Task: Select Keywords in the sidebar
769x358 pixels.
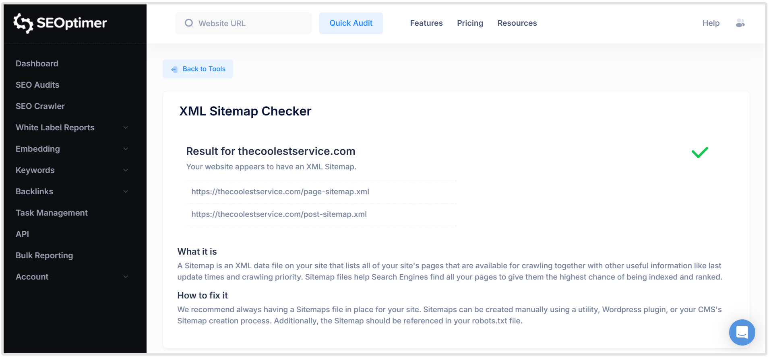Action: [x=35, y=170]
